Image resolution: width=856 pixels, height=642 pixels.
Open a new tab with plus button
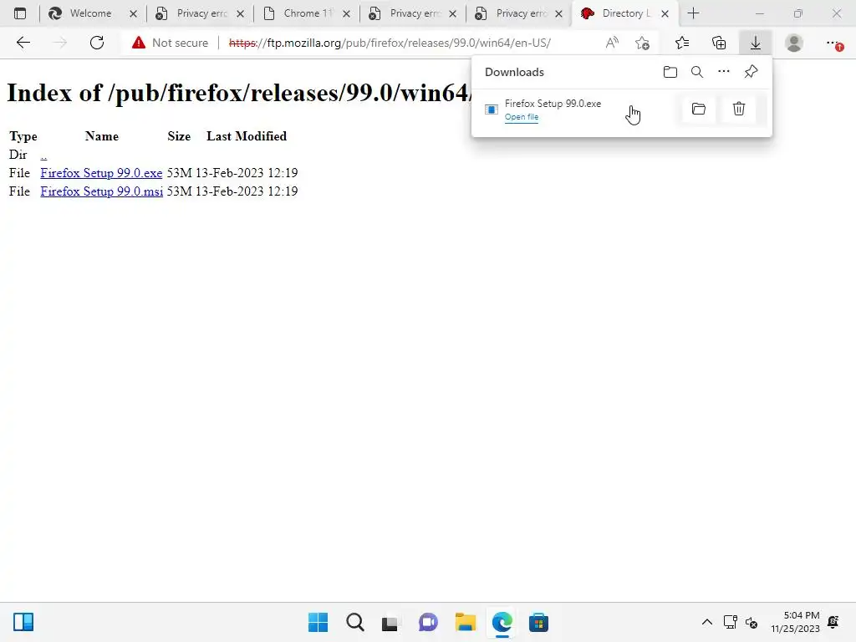[x=693, y=13]
